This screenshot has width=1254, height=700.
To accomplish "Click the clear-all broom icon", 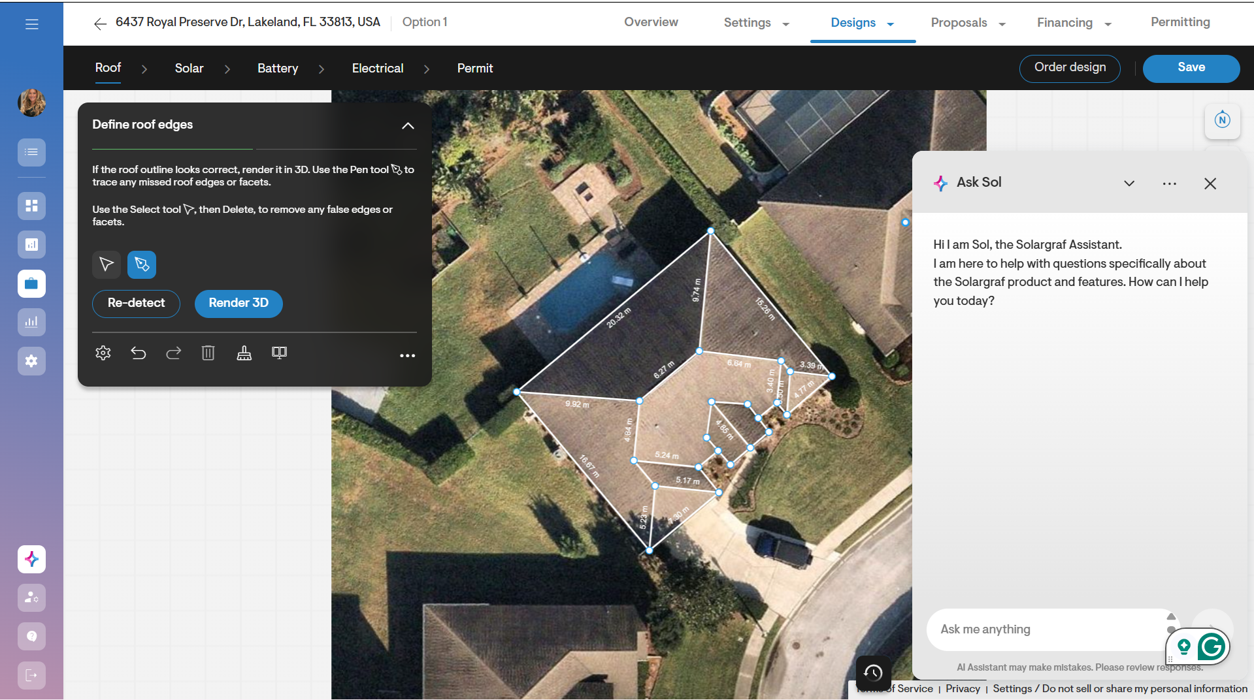I will point(244,353).
